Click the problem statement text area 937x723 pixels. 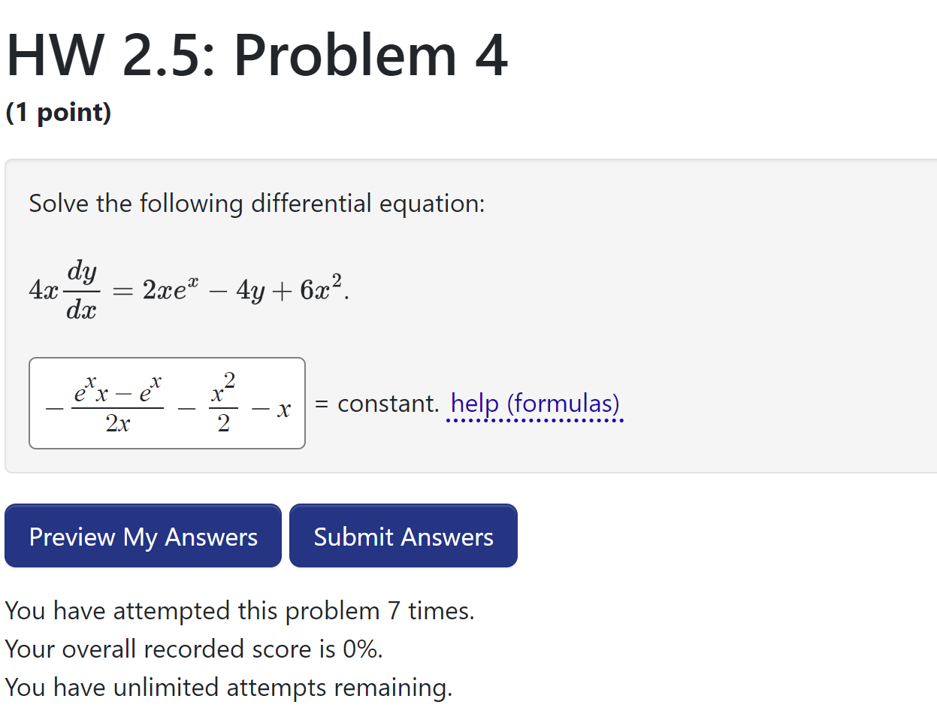coord(256,203)
